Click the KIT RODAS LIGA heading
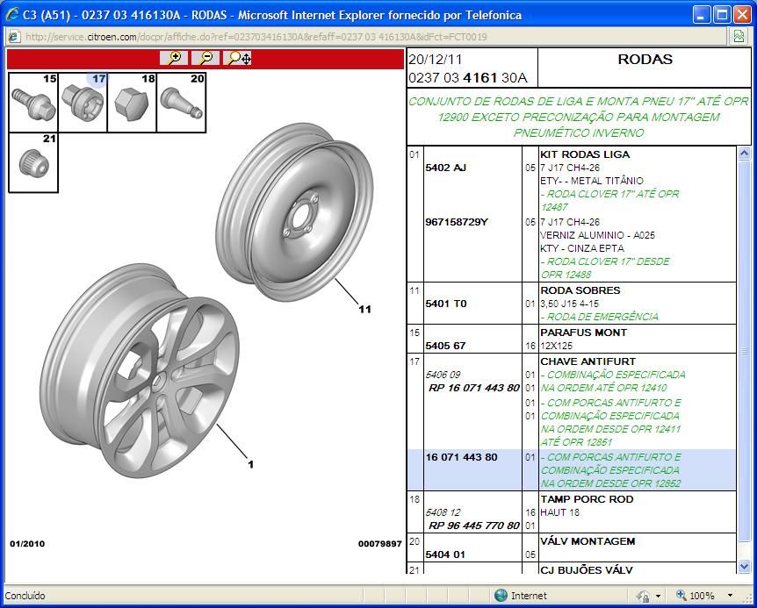The image size is (757, 608). [585, 154]
